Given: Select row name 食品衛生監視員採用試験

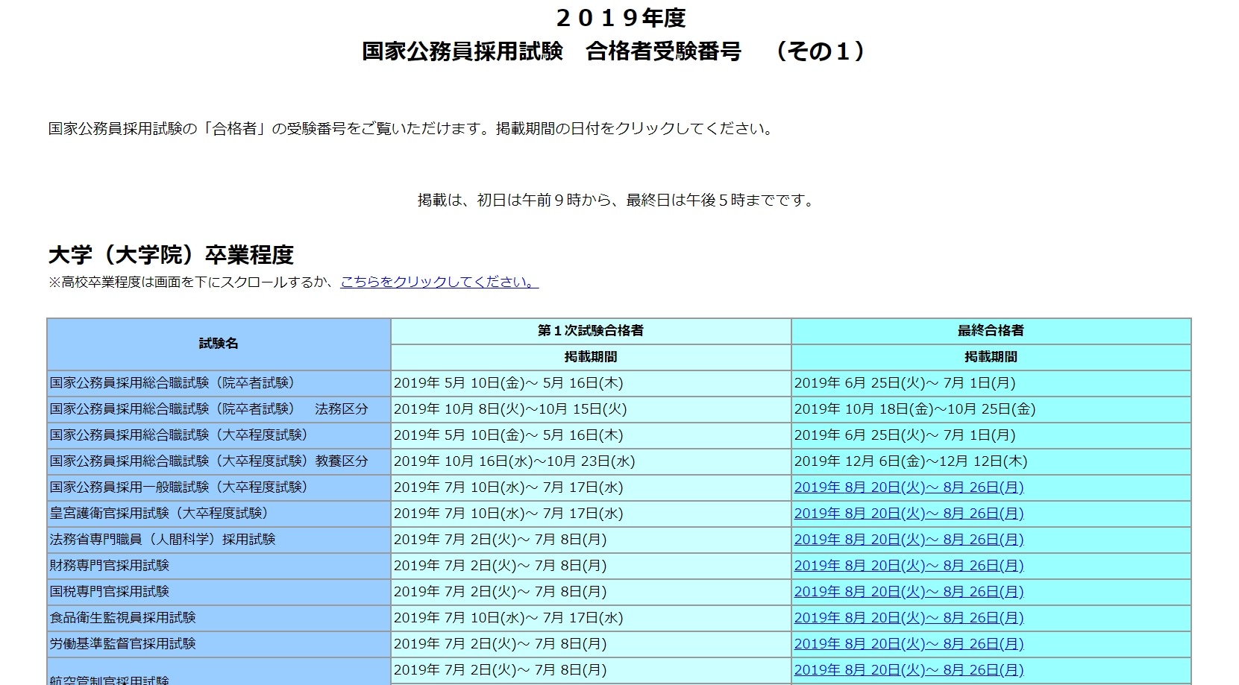Looking at the screenshot, I should [123, 618].
